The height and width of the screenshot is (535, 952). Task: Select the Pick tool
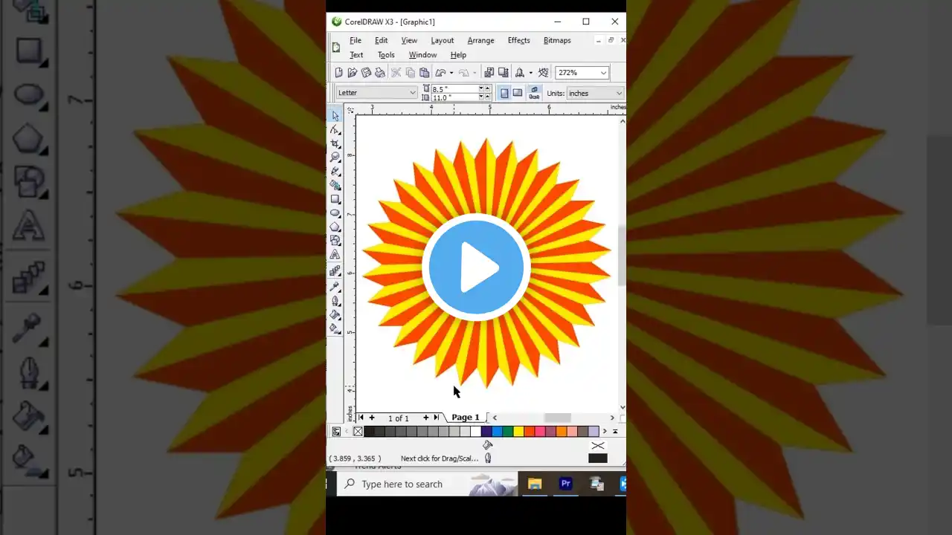click(x=335, y=116)
